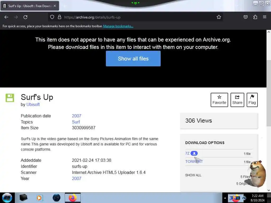Bookmark this page with the star
This screenshot has height=203, width=271.
pos(219,17)
